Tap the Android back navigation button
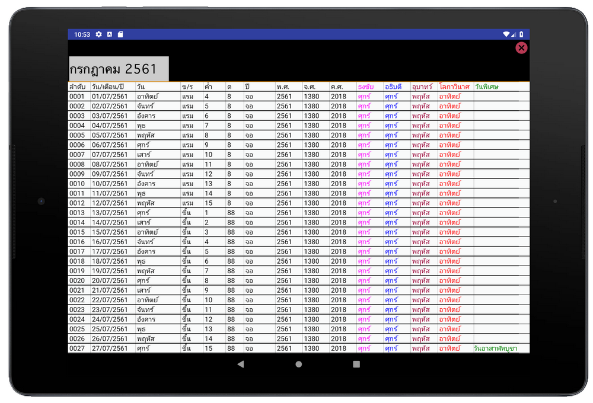 pyautogui.click(x=241, y=364)
